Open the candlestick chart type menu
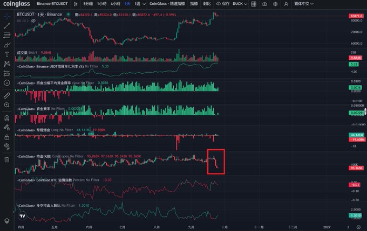This screenshot has height=231, width=367. (x=76, y=4)
